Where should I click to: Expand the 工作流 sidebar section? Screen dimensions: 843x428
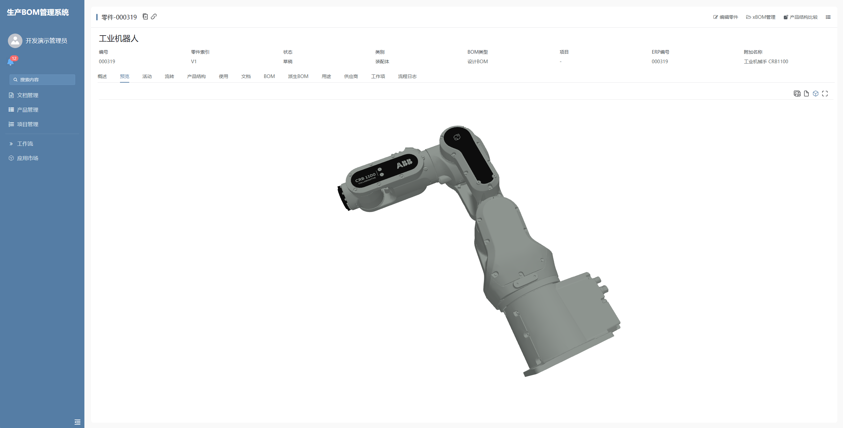click(x=25, y=144)
